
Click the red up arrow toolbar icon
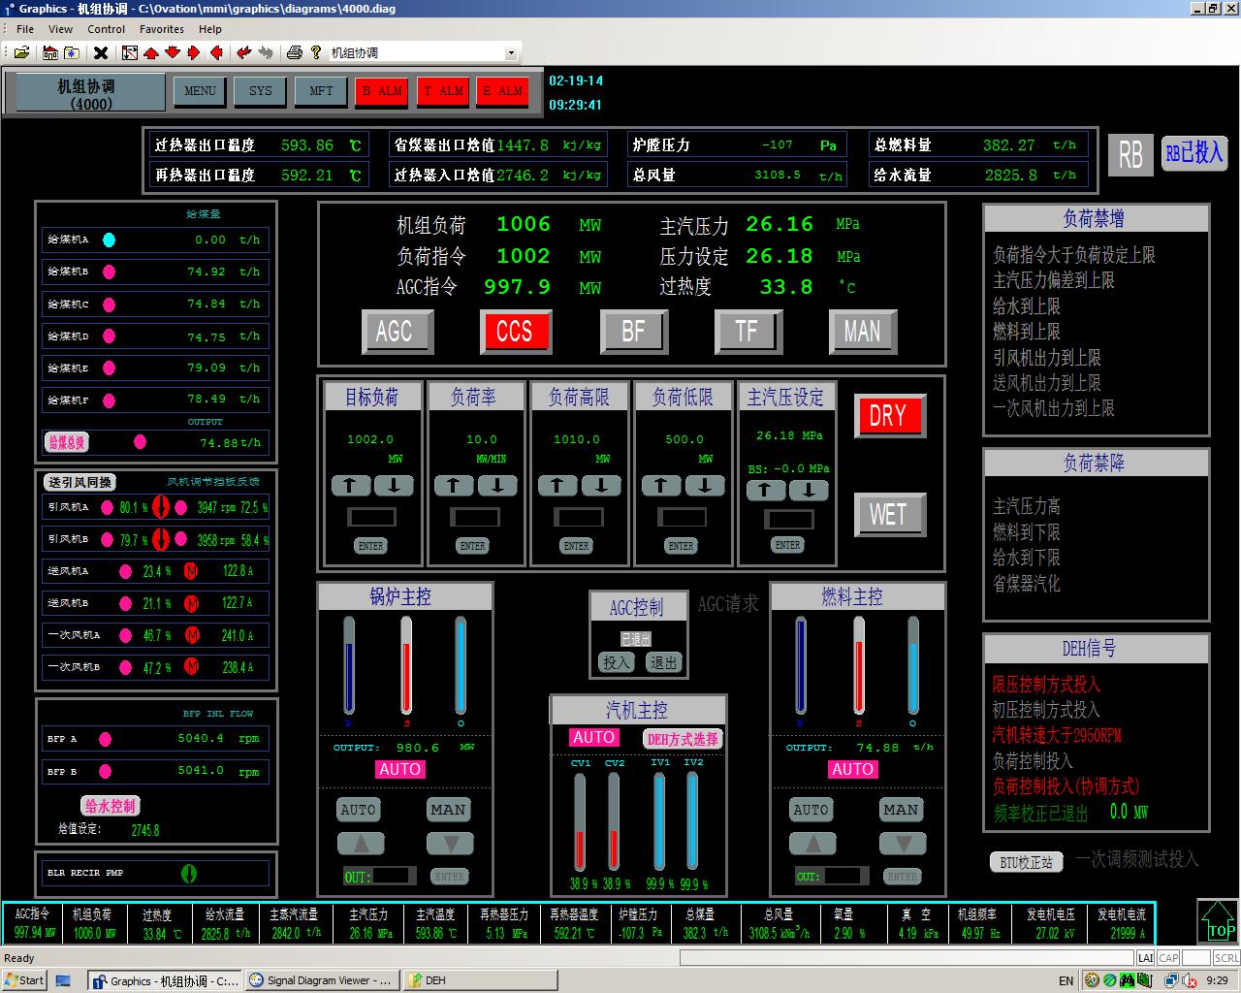pos(151,52)
